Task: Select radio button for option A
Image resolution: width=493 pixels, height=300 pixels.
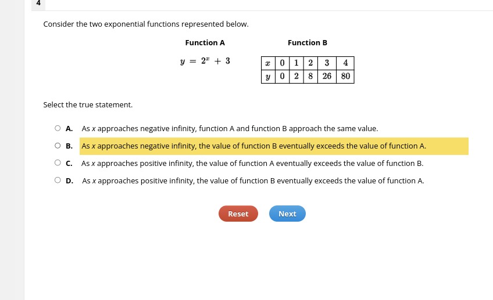Action: click(58, 128)
